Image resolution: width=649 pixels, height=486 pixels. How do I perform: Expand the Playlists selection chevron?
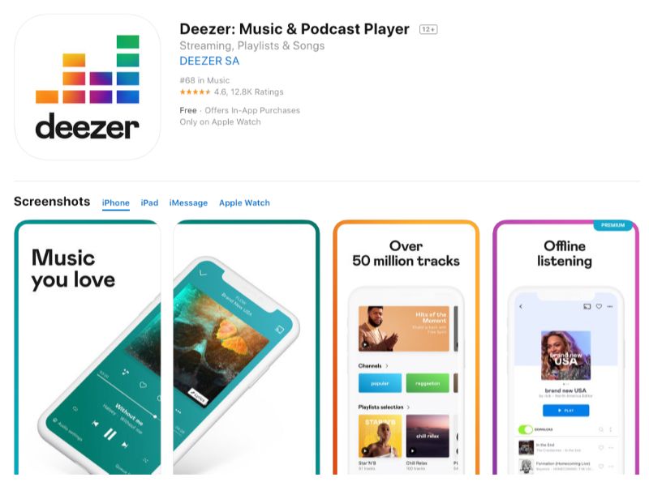pos(409,407)
